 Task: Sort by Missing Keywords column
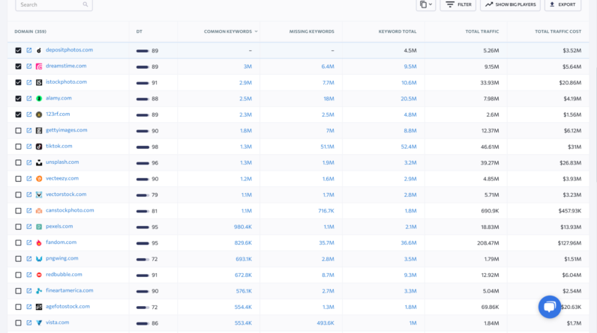click(311, 31)
